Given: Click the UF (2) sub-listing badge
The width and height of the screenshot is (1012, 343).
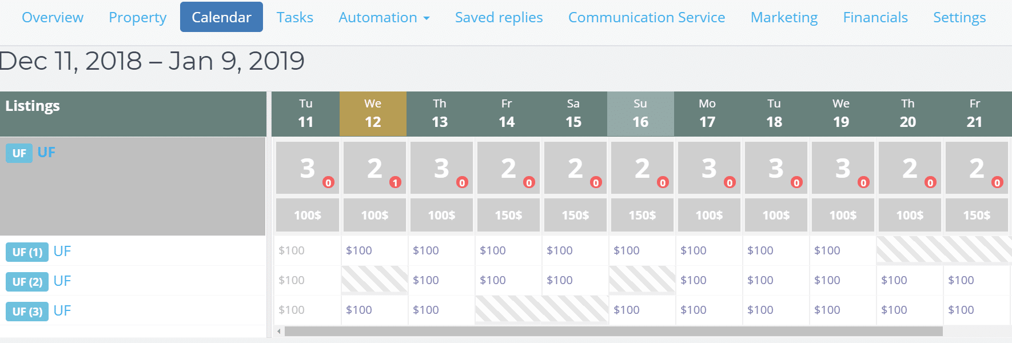Looking at the screenshot, I should [26, 281].
